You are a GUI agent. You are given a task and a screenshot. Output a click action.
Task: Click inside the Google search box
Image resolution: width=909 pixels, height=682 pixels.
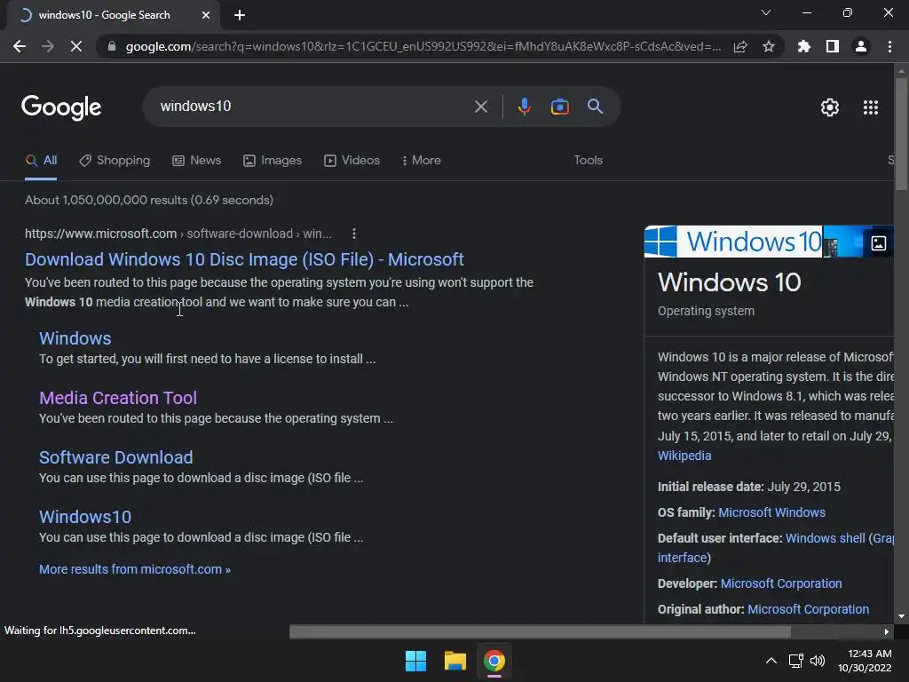tap(313, 107)
